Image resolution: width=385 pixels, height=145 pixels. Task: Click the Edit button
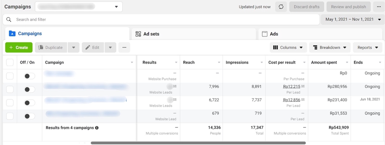(x=93, y=48)
